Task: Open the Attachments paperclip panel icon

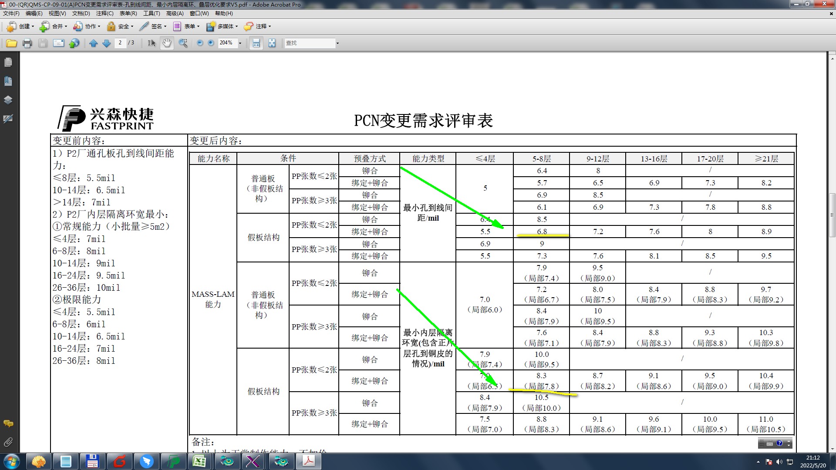Action: point(8,442)
